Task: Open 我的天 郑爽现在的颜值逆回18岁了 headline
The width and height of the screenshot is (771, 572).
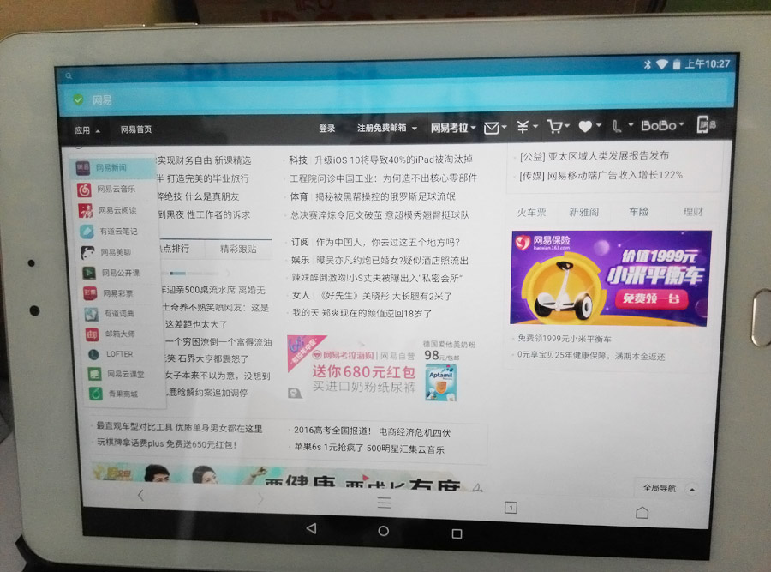Action: (362, 313)
